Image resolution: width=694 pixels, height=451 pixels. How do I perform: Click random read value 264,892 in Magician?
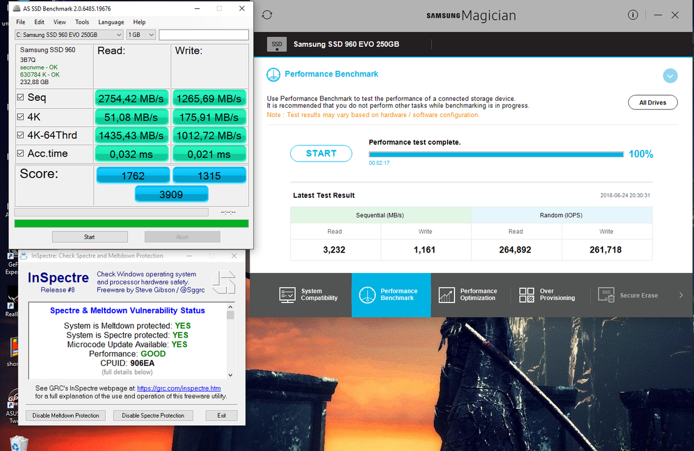pos(515,250)
